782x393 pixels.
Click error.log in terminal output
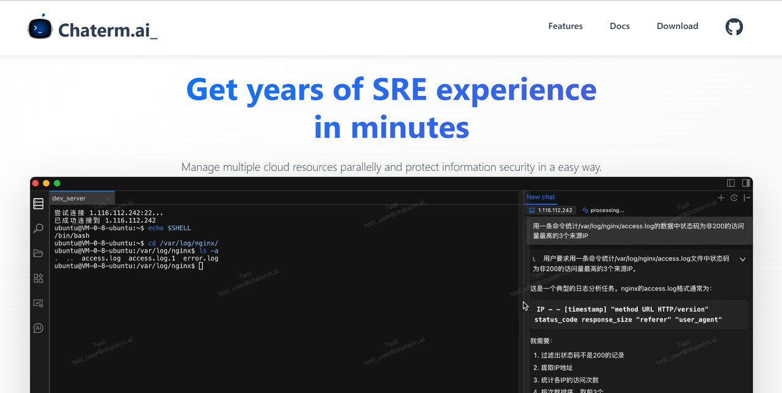(200, 259)
